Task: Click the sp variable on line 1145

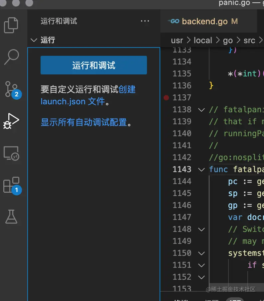Action: (233, 194)
